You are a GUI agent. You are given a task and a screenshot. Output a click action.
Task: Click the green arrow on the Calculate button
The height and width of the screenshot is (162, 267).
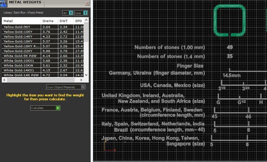click(58, 108)
